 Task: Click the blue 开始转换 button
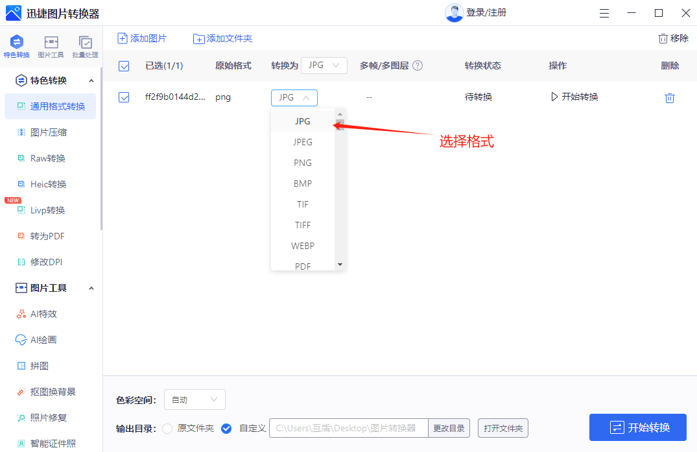pos(638,427)
